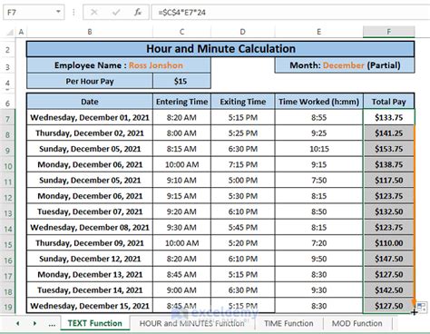Click inside the formula bar input

pos(290,12)
